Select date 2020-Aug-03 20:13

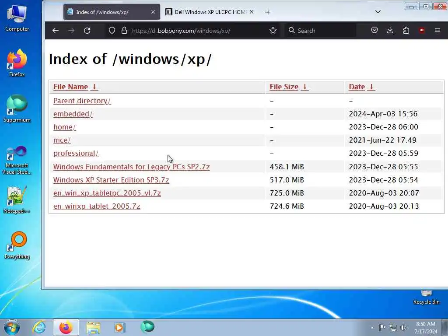tap(384, 206)
